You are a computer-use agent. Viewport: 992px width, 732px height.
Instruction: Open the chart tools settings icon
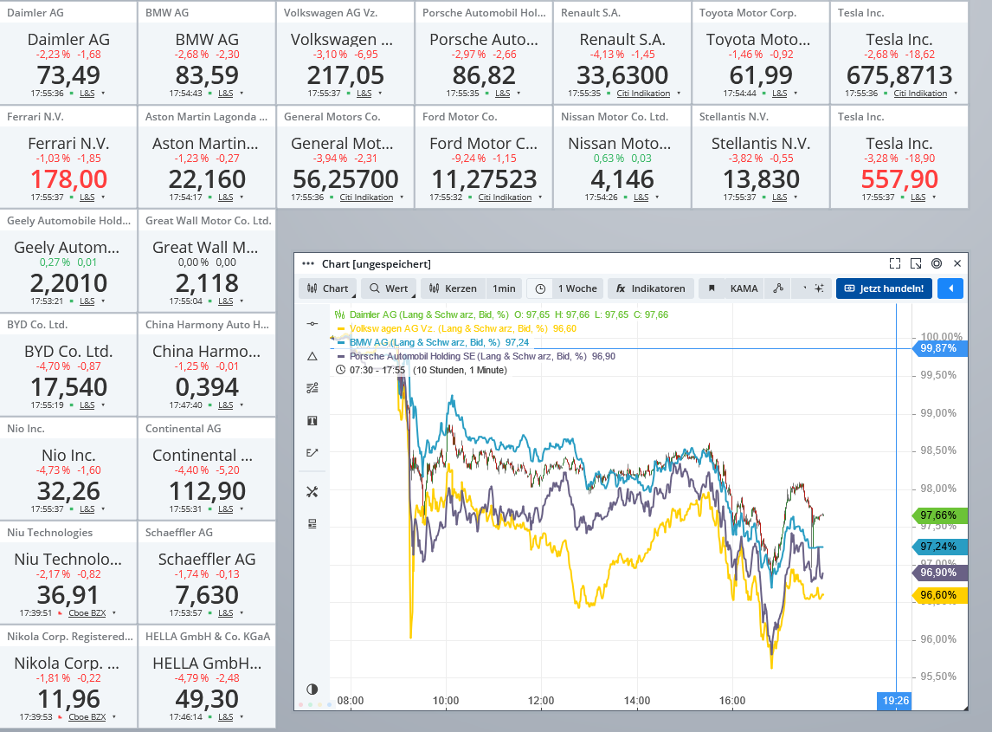pos(312,492)
